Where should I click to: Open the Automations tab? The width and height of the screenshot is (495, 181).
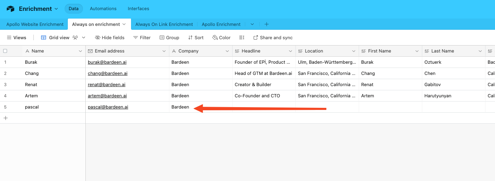coord(103,9)
